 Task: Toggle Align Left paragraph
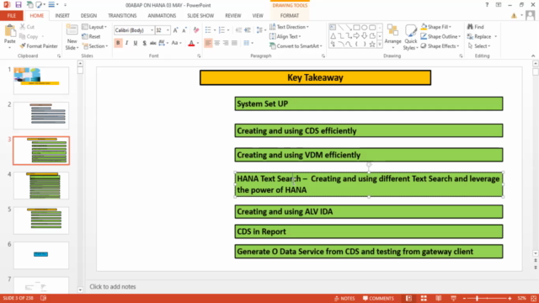[x=208, y=43]
